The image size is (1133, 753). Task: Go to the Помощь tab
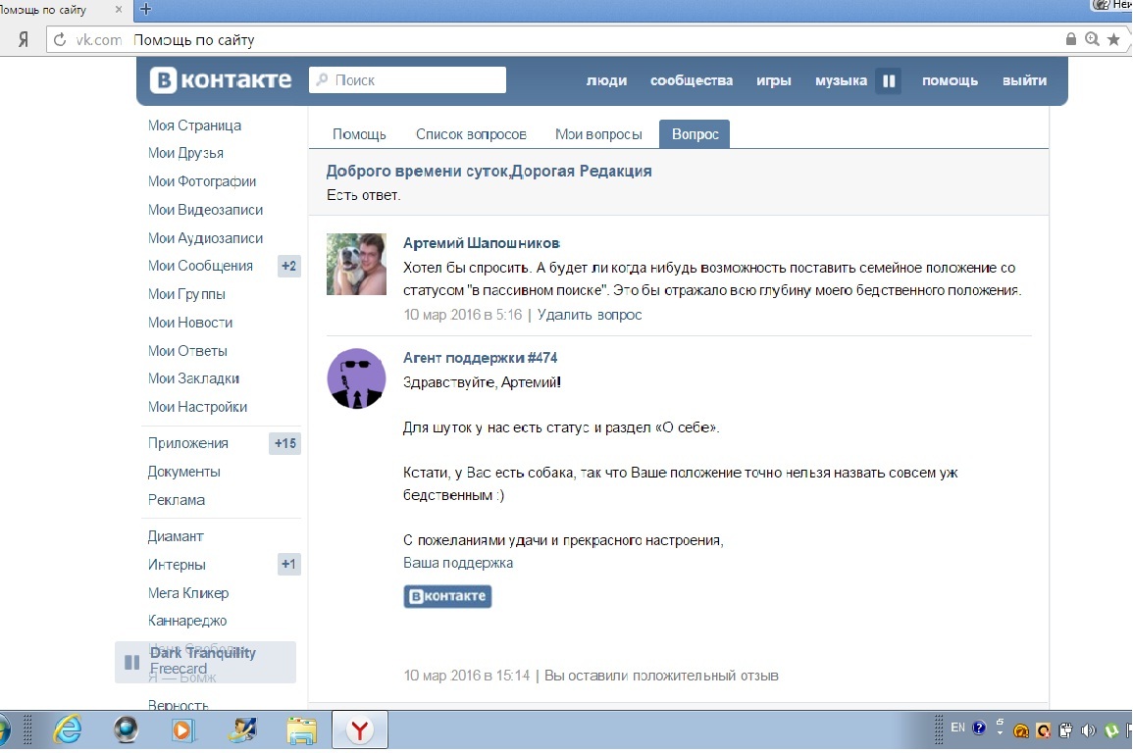359,134
